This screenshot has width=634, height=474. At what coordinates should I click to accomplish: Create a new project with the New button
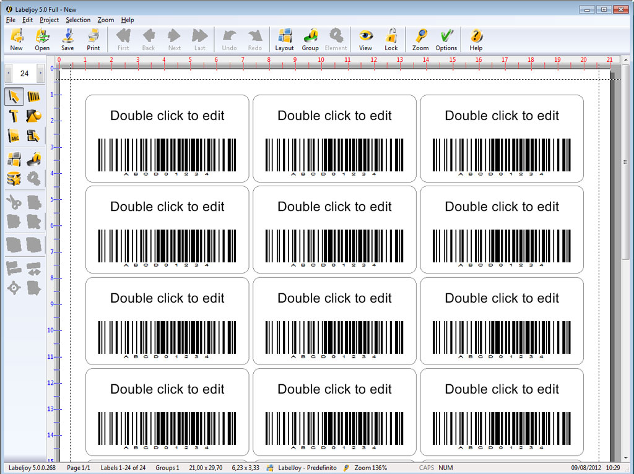(x=17, y=40)
